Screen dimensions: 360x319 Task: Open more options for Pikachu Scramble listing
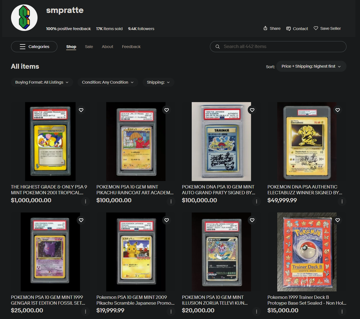pos(171,312)
